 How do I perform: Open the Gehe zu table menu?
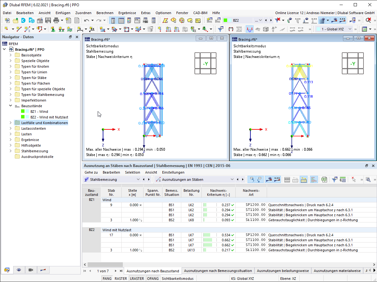coord(91,172)
